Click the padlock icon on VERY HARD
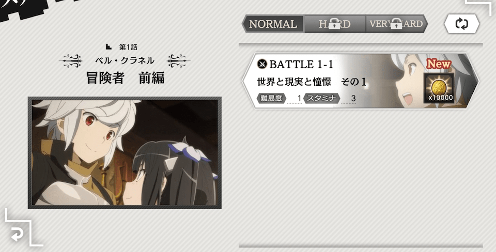 tap(396, 23)
